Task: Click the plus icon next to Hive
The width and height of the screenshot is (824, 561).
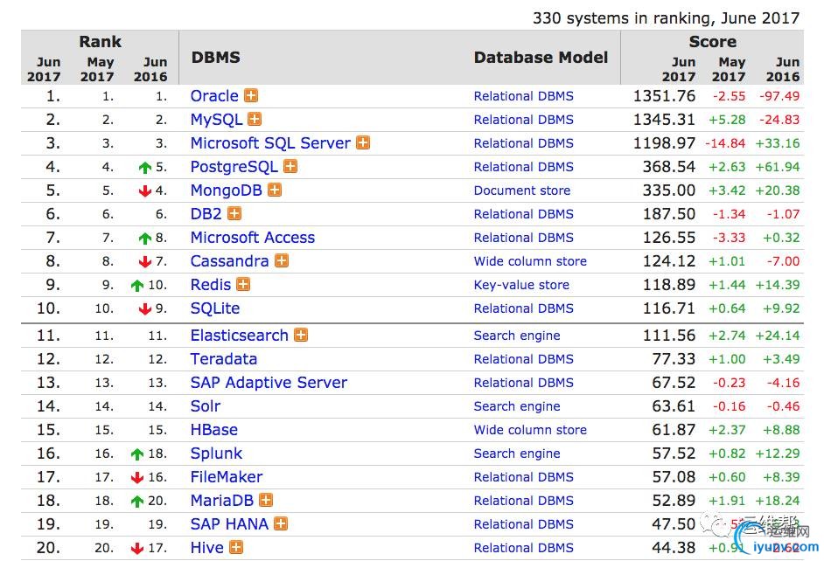Action: [236, 547]
